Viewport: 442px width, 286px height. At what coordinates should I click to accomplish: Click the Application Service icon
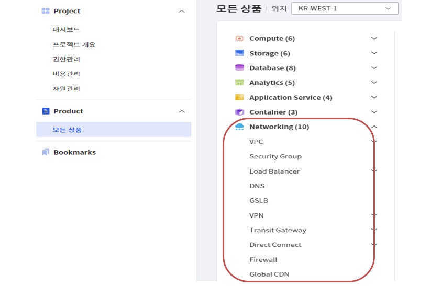pyautogui.click(x=239, y=97)
